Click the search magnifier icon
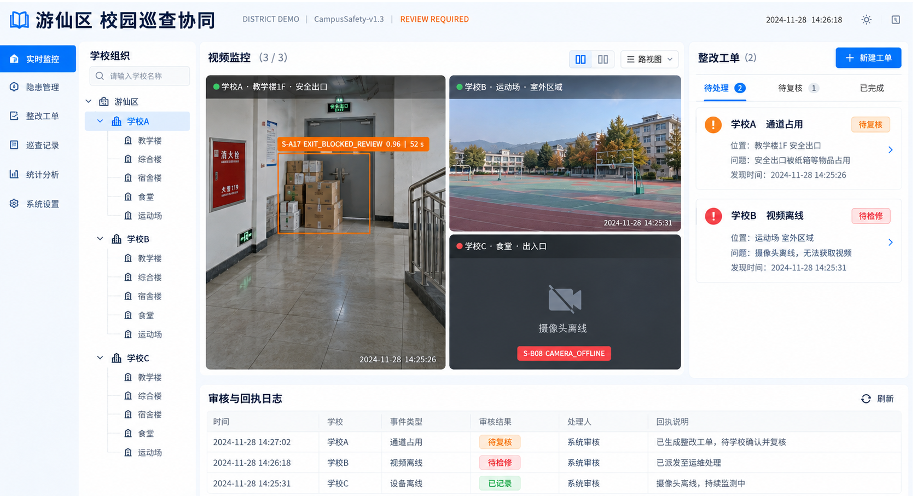The width and height of the screenshot is (917, 496). (100, 76)
